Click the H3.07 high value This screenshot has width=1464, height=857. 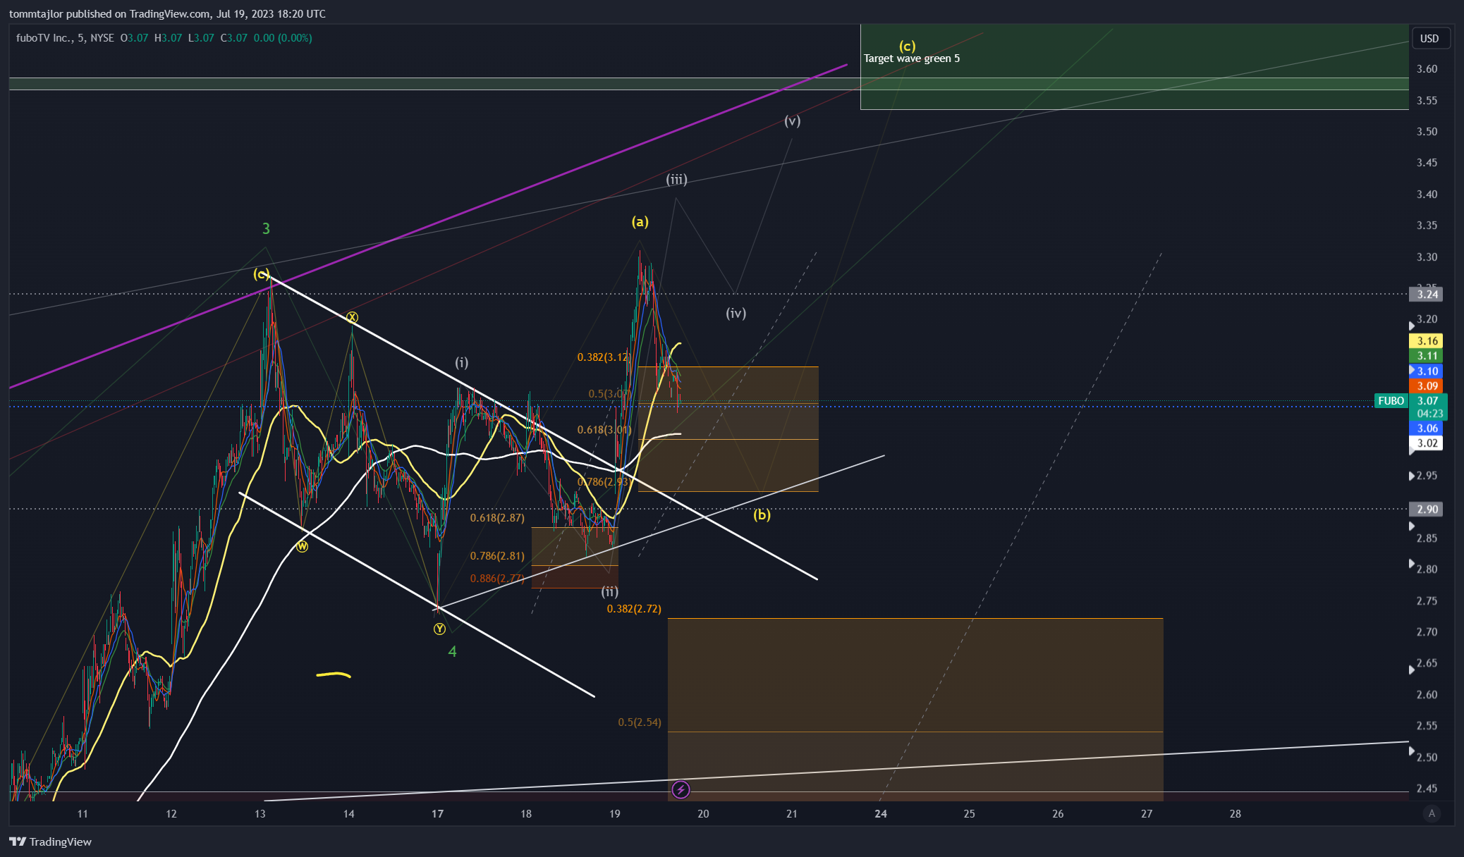pos(168,38)
